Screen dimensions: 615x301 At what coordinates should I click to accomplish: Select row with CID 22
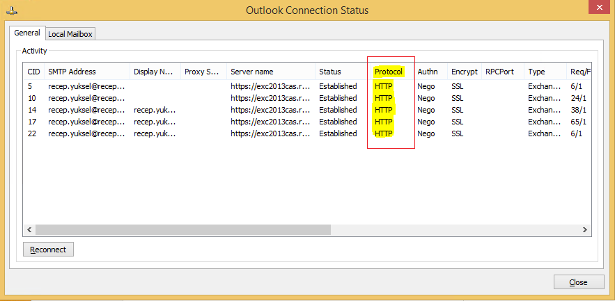(x=307, y=133)
